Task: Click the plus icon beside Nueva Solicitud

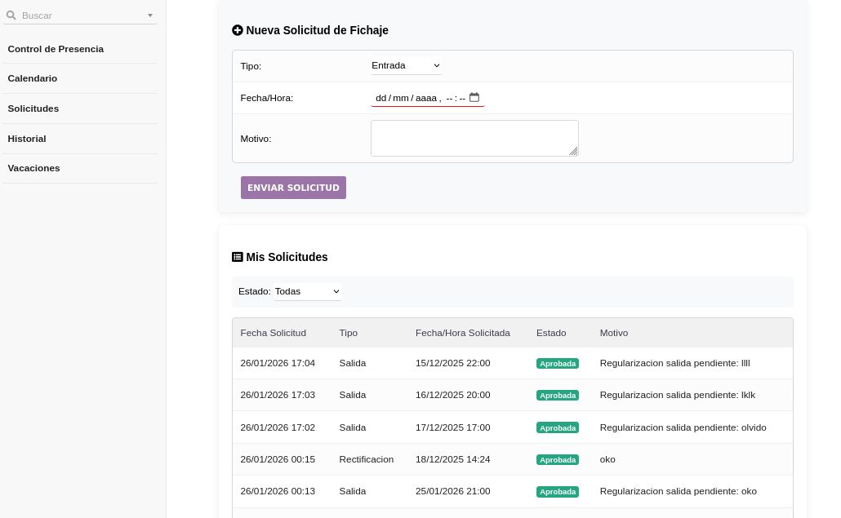Action: pos(238,30)
